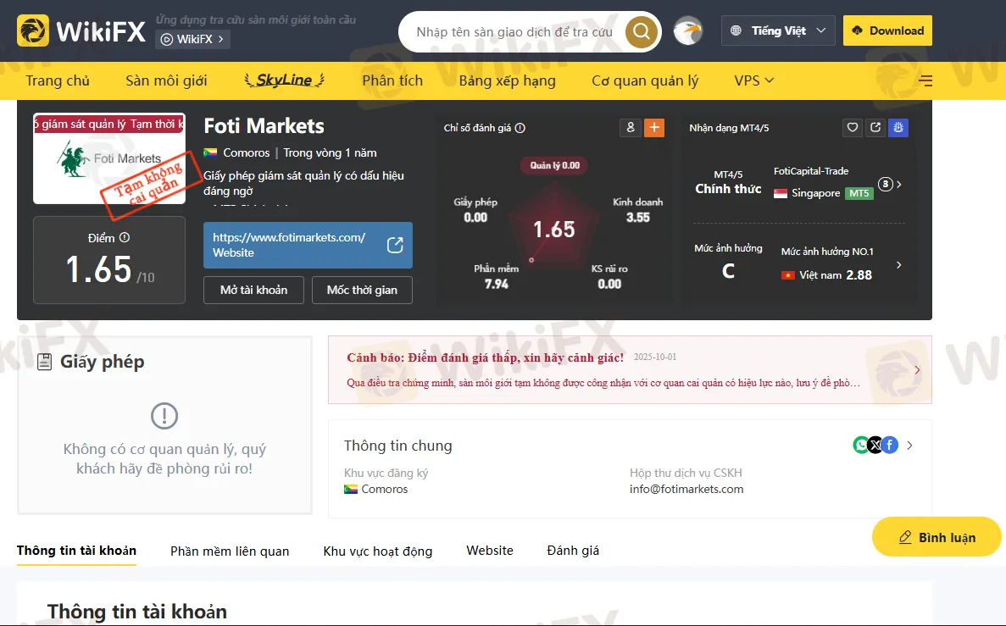
Task: Click the Cảnh báo warning headline text
Action: pyautogui.click(x=486, y=357)
